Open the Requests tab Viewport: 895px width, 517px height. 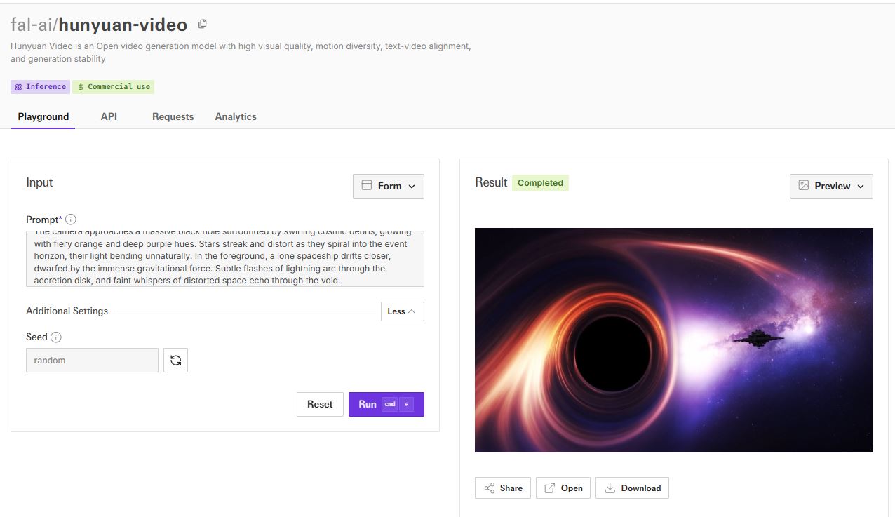tap(173, 116)
